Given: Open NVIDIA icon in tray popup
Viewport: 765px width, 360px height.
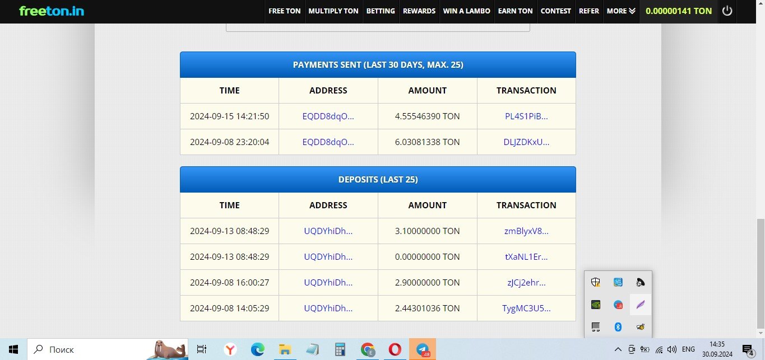Looking at the screenshot, I should coord(596,305).
